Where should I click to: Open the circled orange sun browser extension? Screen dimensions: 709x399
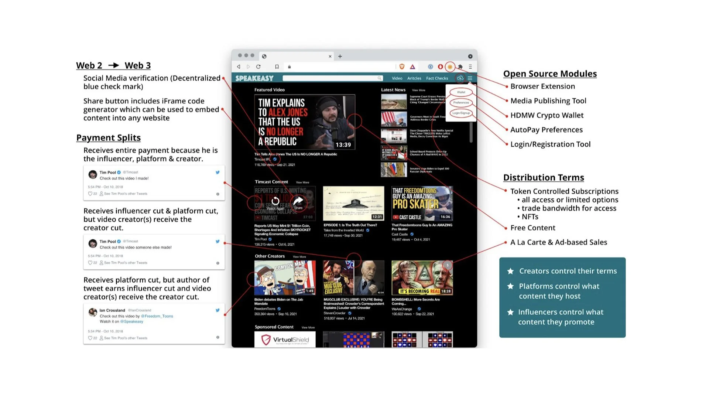(450, 67)
